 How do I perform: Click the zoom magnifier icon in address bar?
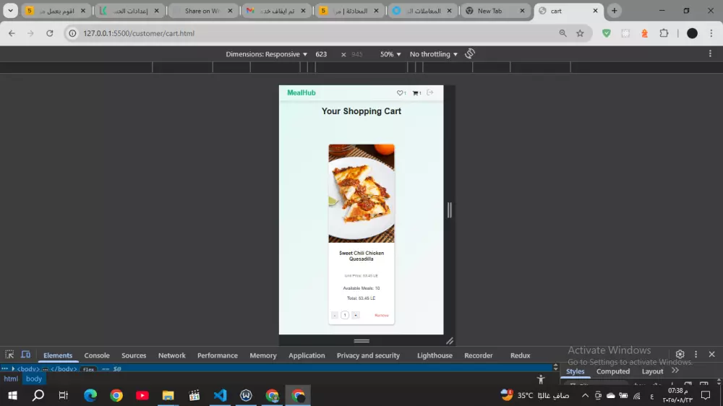562,33
